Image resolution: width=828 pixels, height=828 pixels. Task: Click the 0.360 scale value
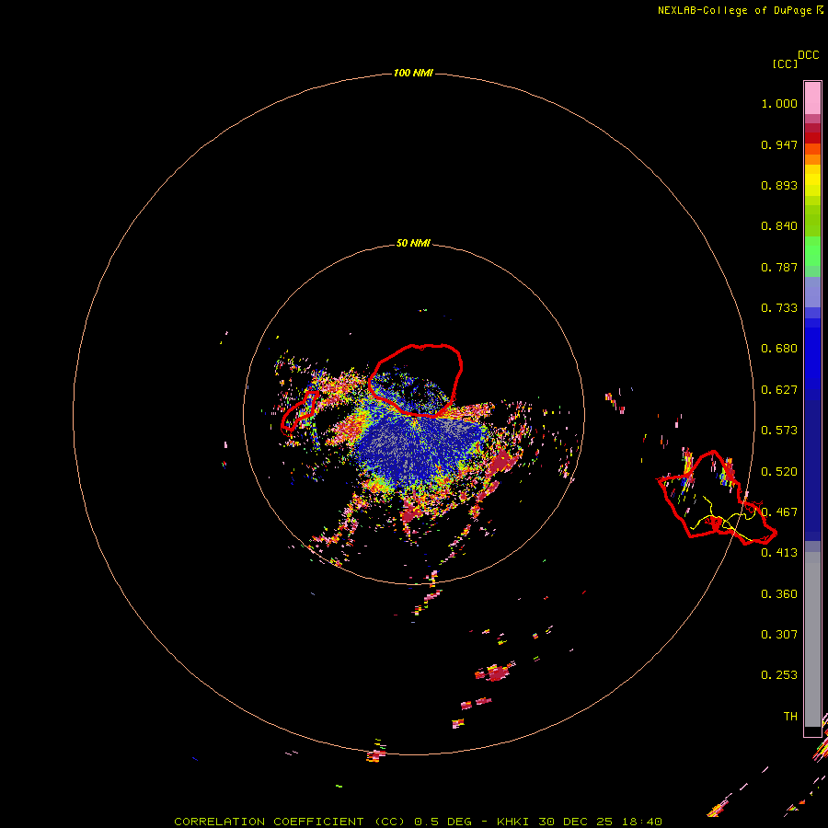pyautogui.click(x=779, y=594)
